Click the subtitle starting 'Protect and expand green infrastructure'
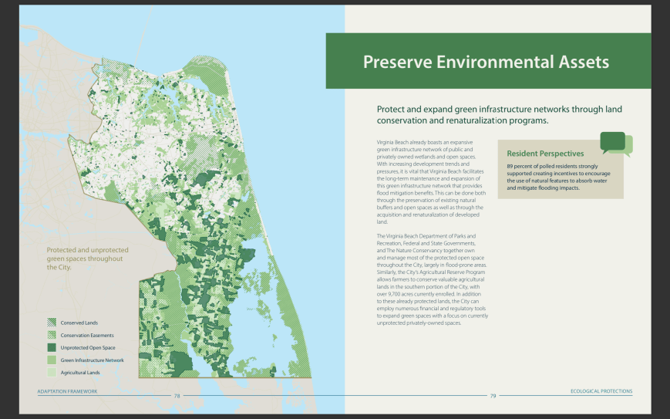This screenshot has width=670, height=419. coord(499,115)
